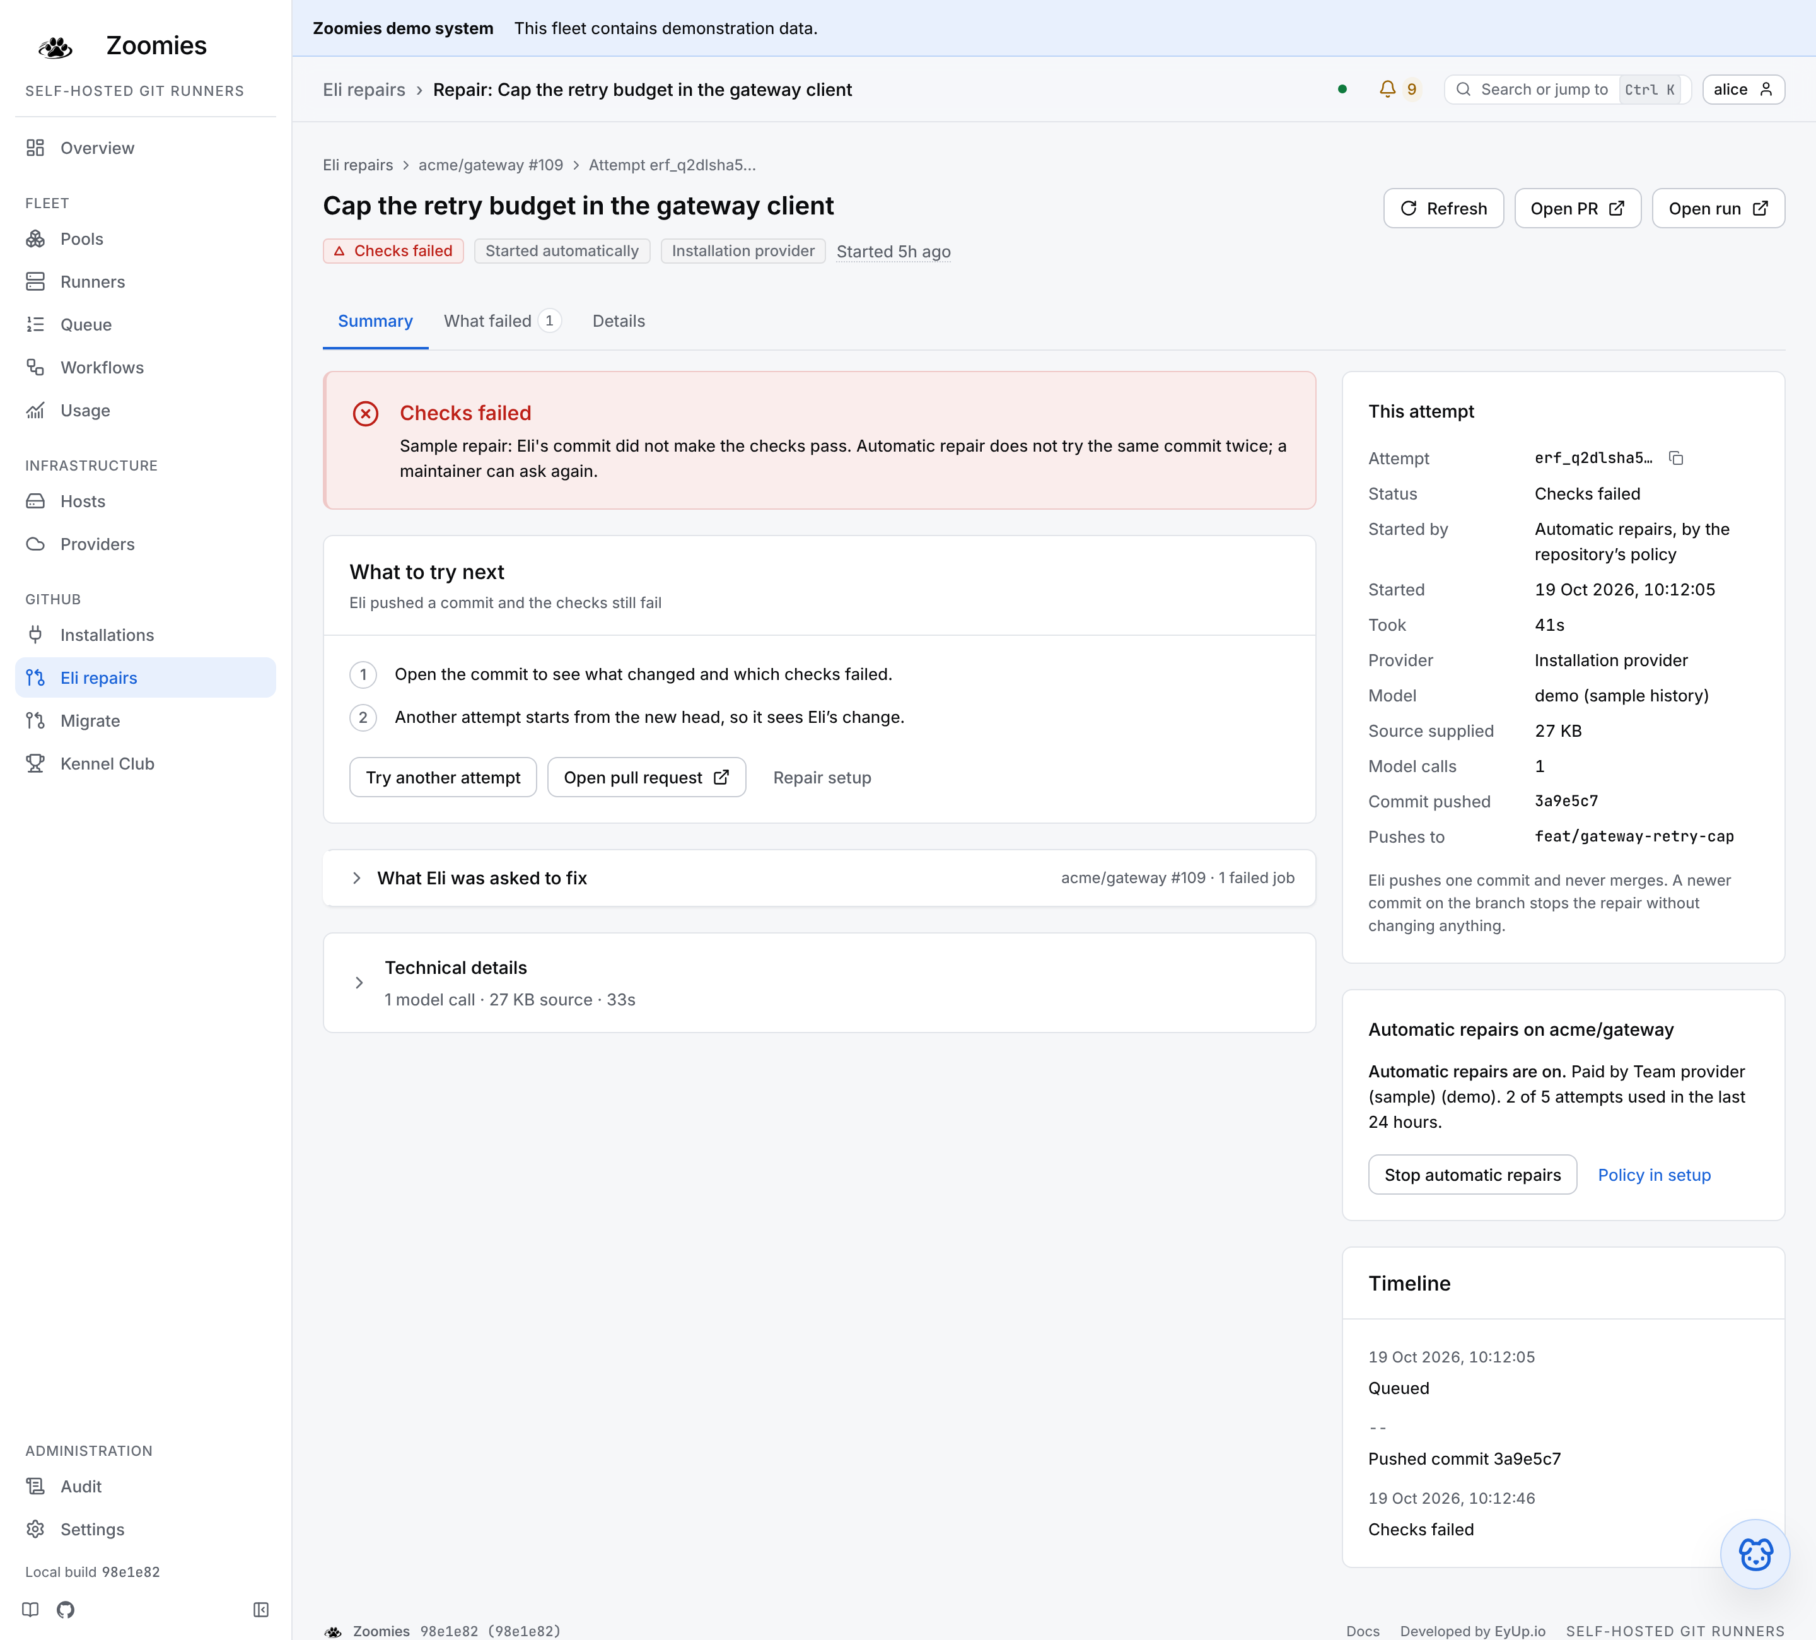Click the Started 5h ago timestamp

[893, 252]
